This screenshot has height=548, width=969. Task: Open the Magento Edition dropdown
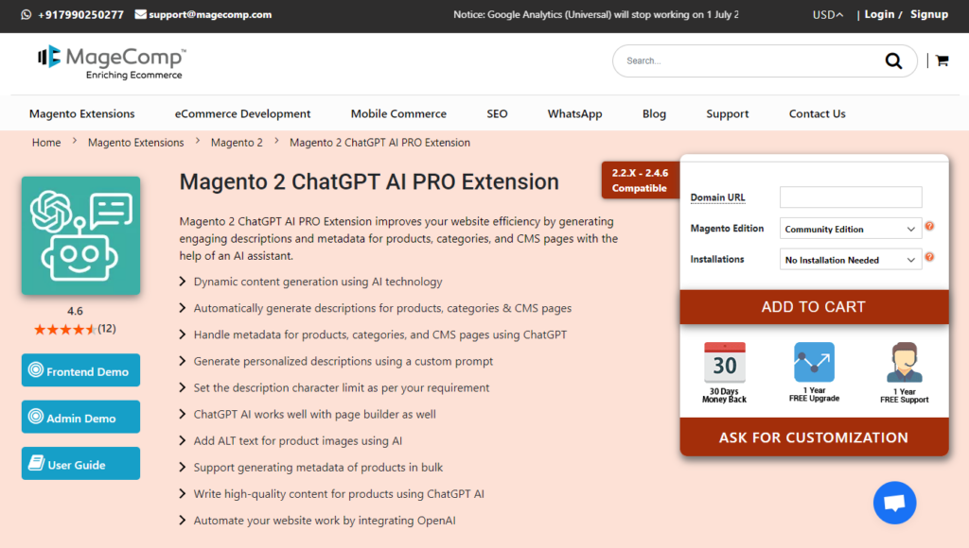click(849, 228)
